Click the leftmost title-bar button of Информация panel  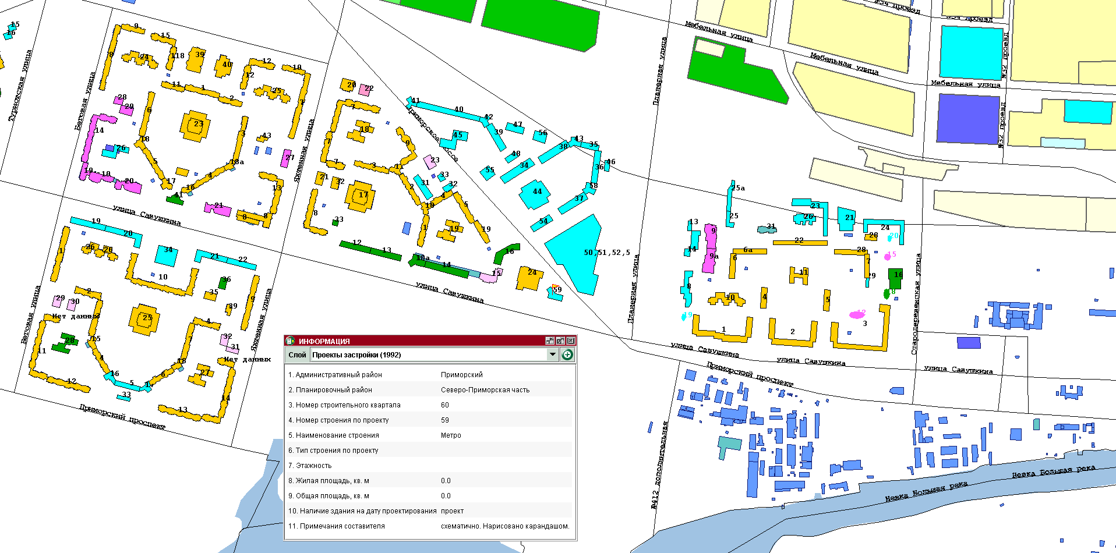[550, 341]
